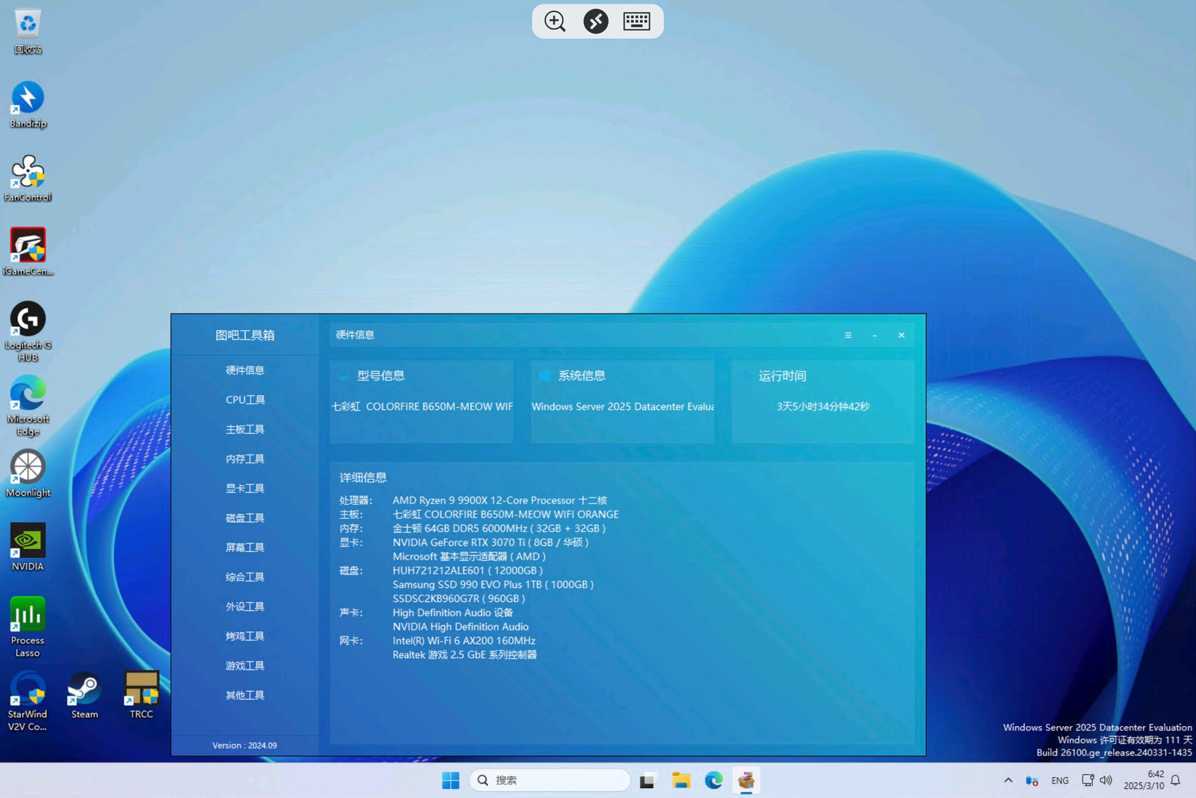
Task: Open the 磁盘工具 category
Action: point(245,518)
